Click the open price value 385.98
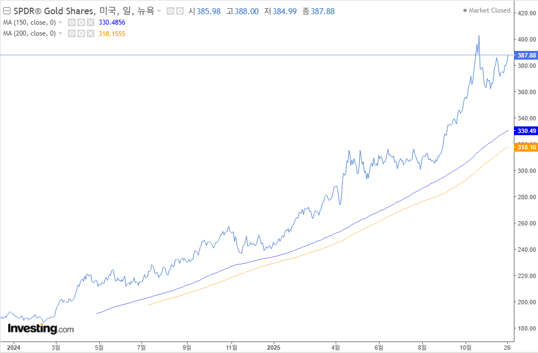The height and width of the screenshot is (353, 538). (208, 11)
